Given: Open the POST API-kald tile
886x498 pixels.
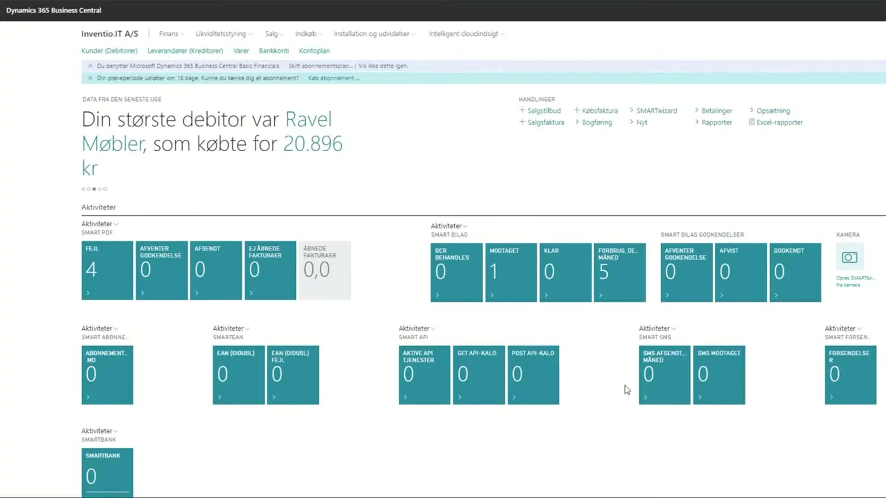Looking at the screenshot, I should (x=533, y=375).
